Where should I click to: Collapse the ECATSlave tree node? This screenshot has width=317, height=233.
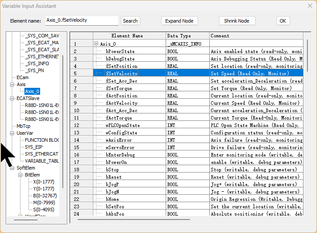12,98
